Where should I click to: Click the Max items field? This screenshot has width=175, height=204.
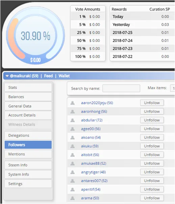pyautogui.click(x=173, y=88)
